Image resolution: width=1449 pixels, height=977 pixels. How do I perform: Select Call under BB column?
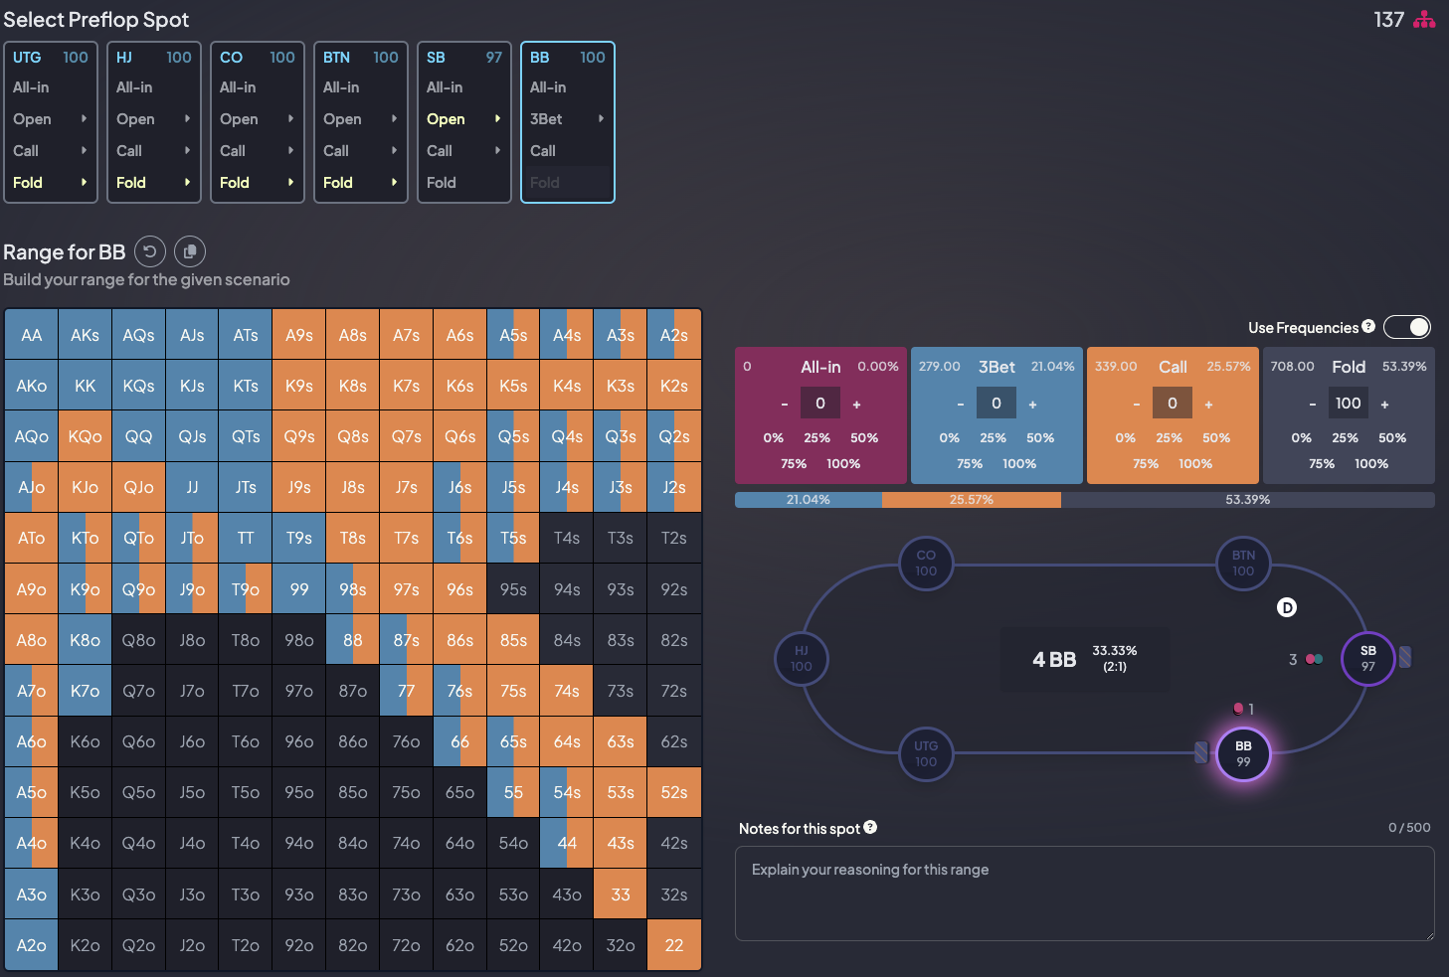(x=543, y=151)
